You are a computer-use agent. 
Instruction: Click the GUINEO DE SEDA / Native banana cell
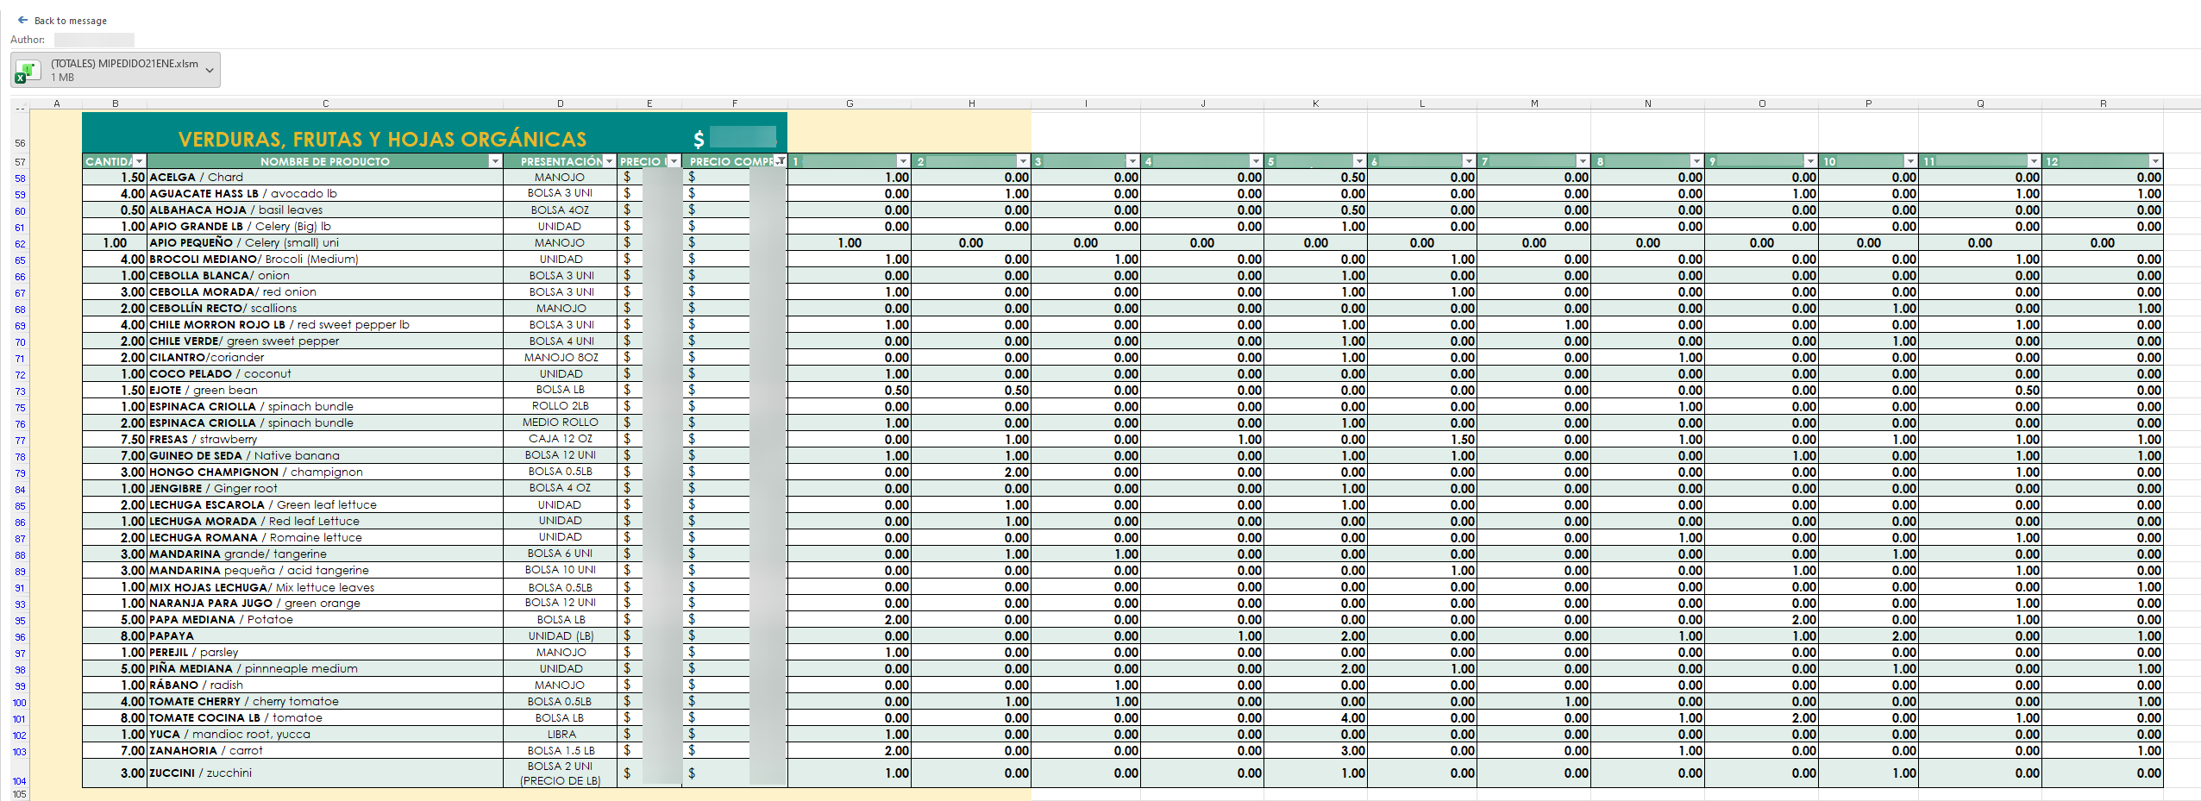(x=325, y=456)
